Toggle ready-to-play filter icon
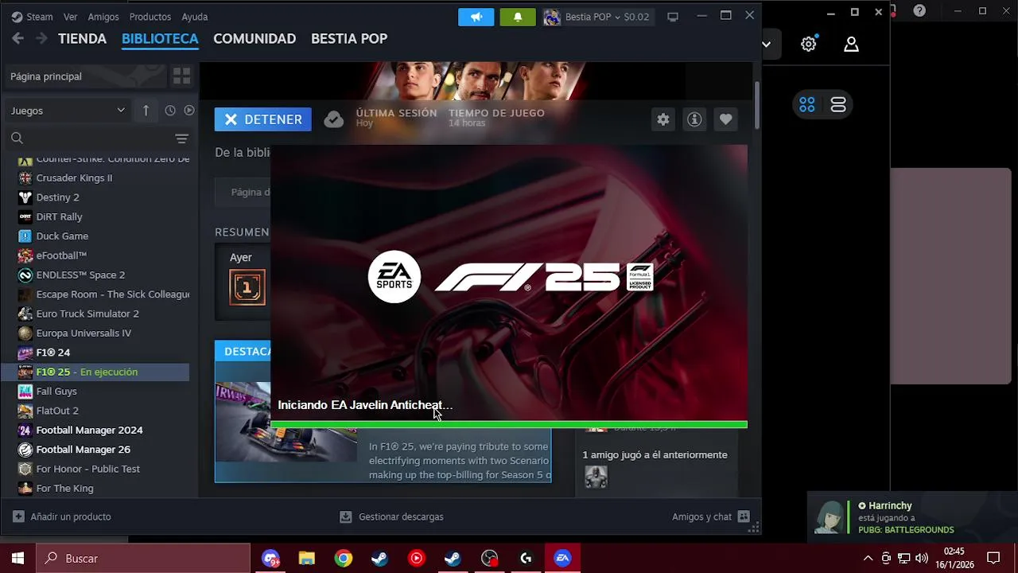 (189, 111)
